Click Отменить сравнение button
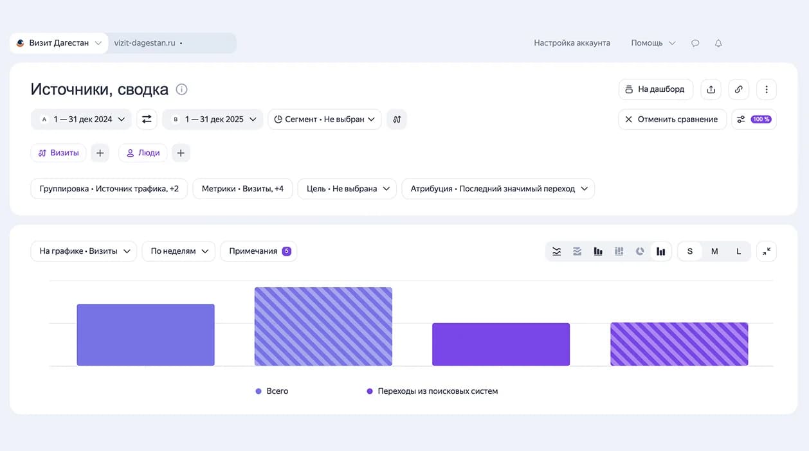 coord(673,119)
